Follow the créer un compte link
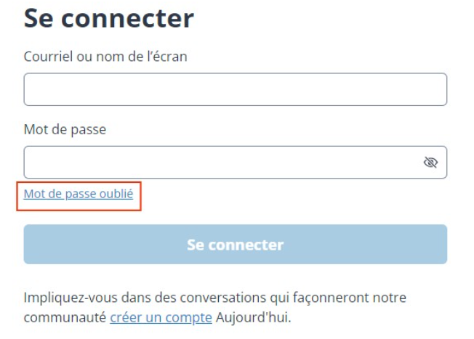Image resolution: width=474 pixels, height=339 pixels. (161, 317)
